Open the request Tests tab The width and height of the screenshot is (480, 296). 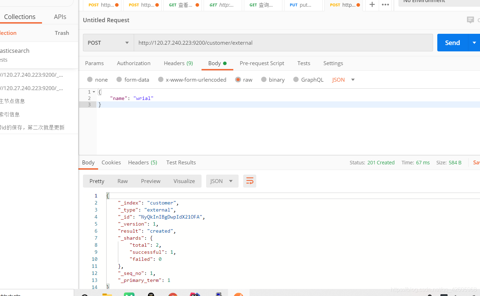coord(304,63)
